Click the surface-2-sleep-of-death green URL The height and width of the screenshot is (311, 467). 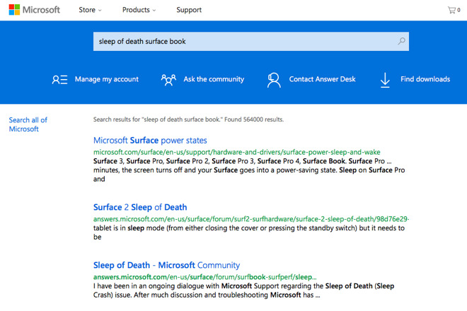[251, 219]
